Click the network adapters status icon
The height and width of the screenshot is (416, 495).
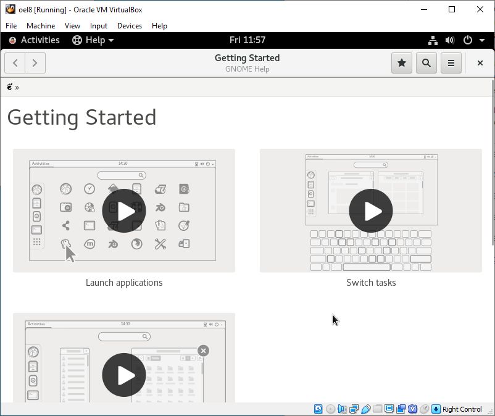click(x=354, y=409)
